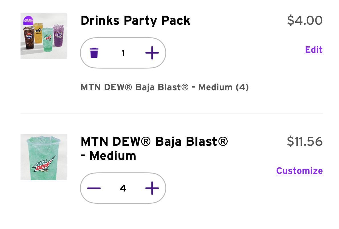Decrease Baja Blast Medium quantity with minus
Screen dimensions: 339x229
(94, 188)
